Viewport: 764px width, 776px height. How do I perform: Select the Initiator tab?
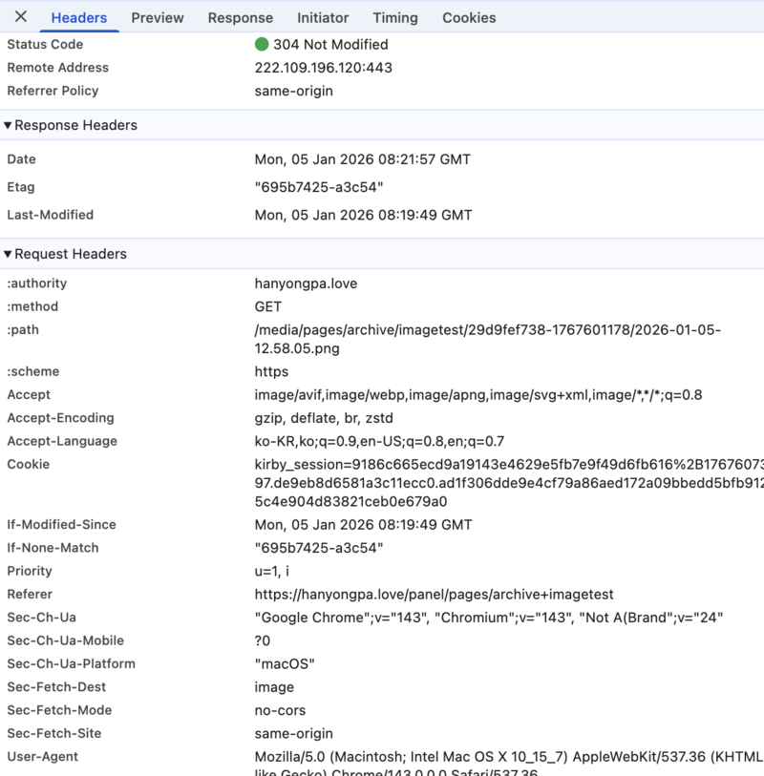tap(323, 17)
